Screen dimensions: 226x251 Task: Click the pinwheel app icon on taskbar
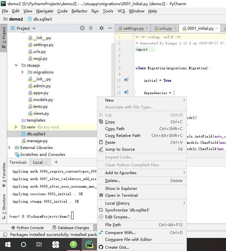click(x=56, y=244)
